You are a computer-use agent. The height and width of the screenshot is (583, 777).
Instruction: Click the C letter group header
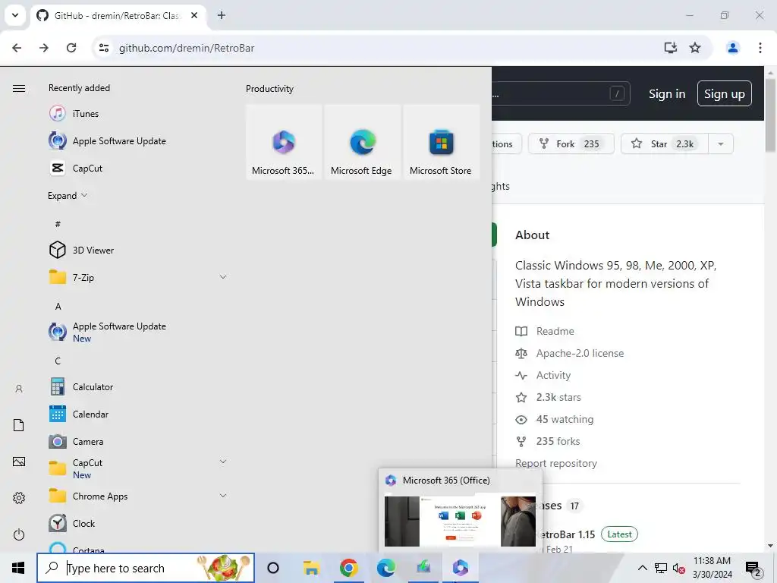click(x=58, y=361)
